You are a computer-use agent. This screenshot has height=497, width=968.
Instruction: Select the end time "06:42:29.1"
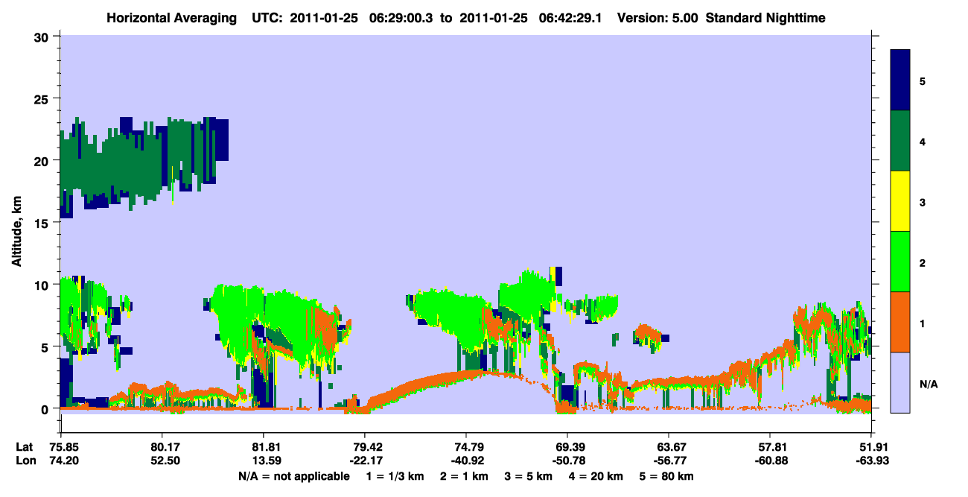point(572,18)
